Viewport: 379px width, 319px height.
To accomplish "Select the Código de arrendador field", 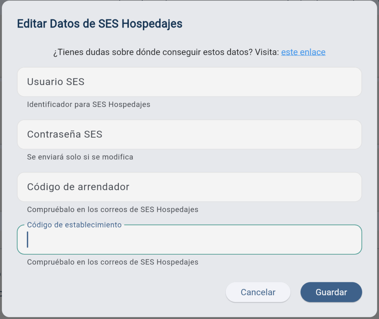I will point(189,187).
